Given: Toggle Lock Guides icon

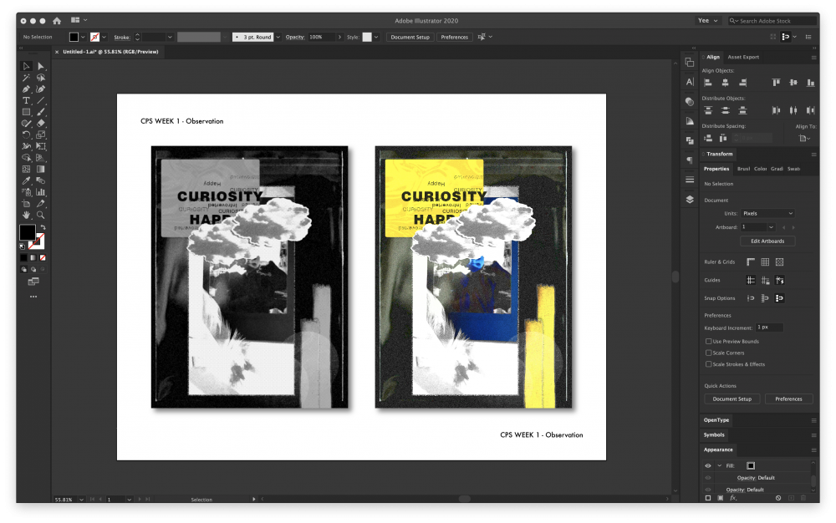Looking at the screenshot, I should point(765,280).
